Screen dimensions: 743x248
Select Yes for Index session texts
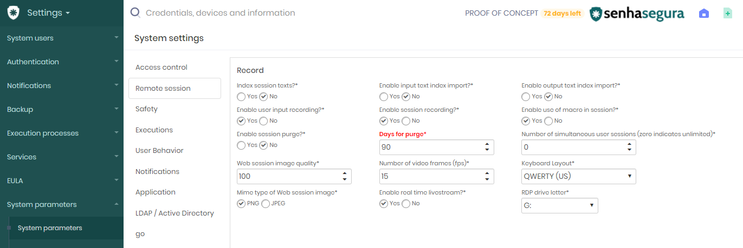(x=241, y=97)
